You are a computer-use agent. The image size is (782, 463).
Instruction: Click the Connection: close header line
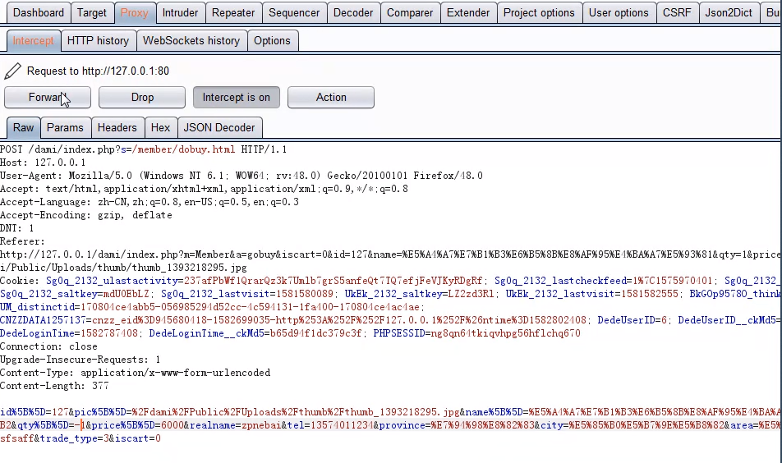coord(49,346)
